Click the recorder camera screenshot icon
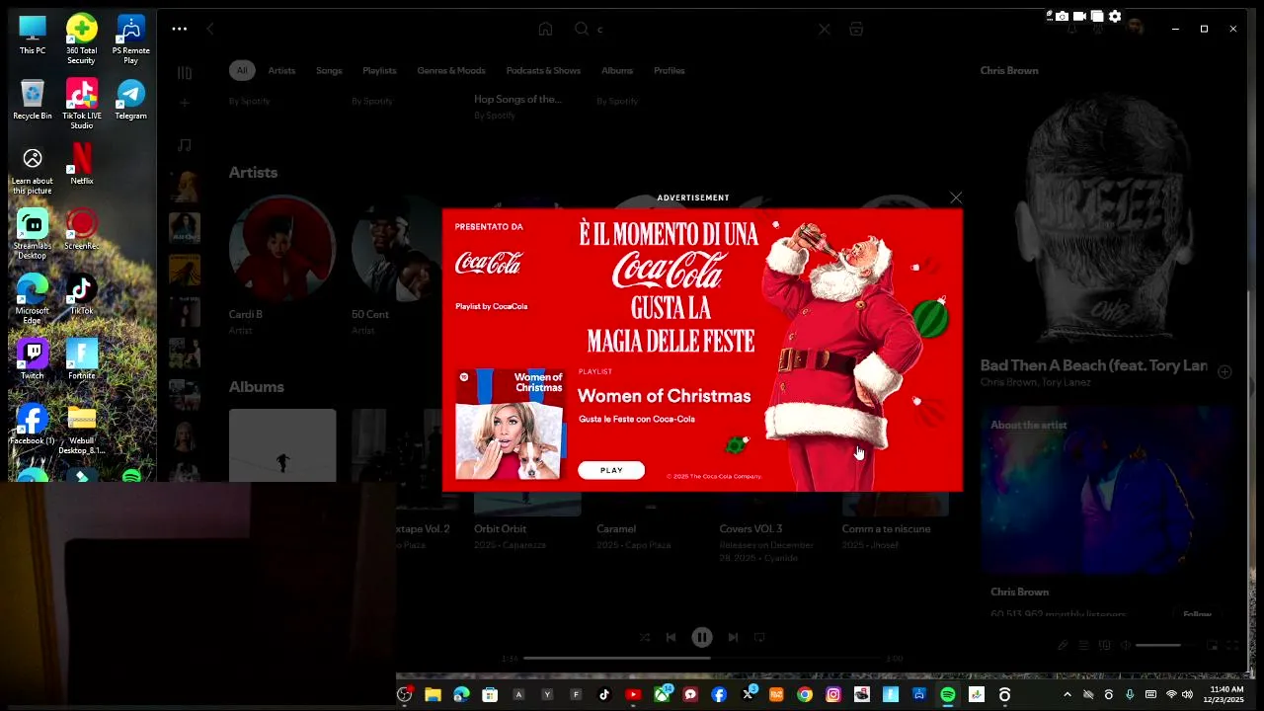 coord(1062,16)
